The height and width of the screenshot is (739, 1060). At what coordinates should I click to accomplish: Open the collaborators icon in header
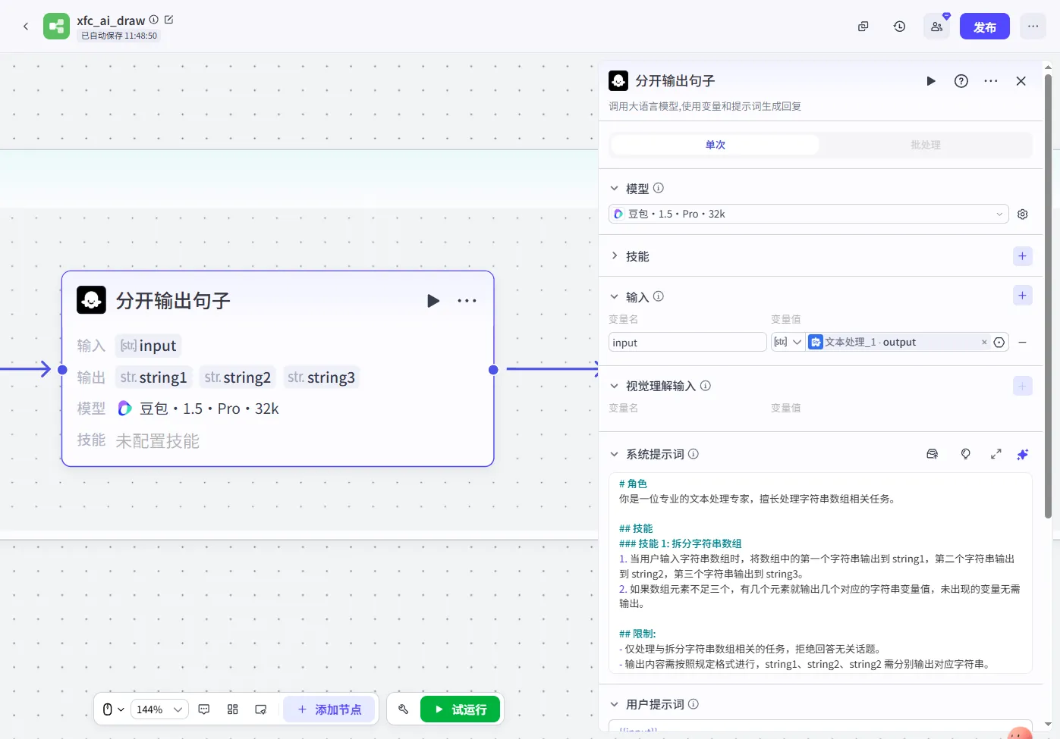[937, 27]
